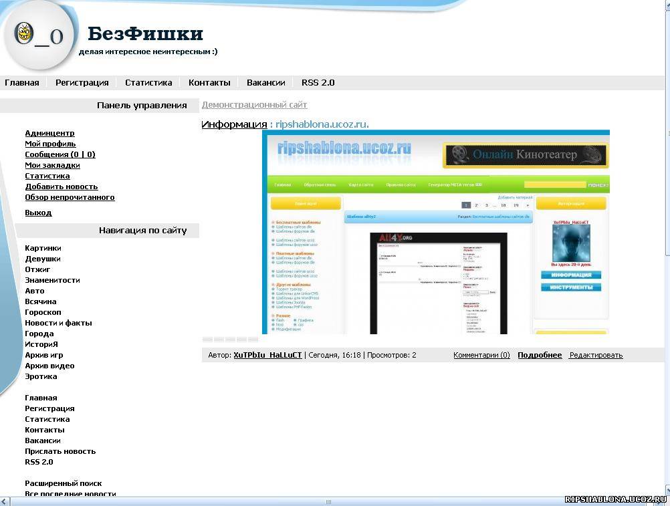Click the Выход logout link

(x=38, y=213)
